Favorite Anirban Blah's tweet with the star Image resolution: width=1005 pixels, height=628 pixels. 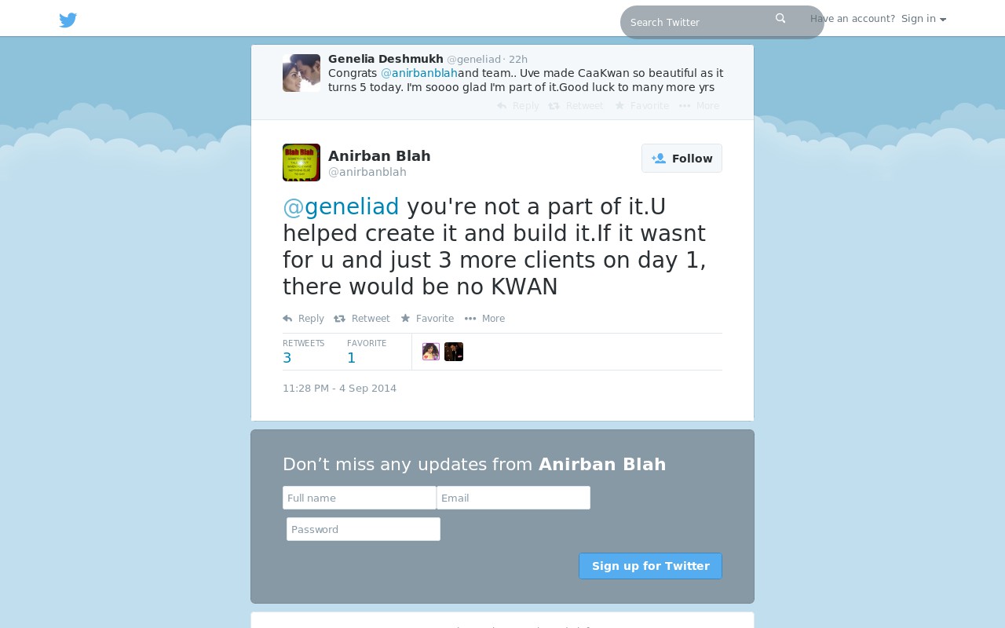click(427, 319)
